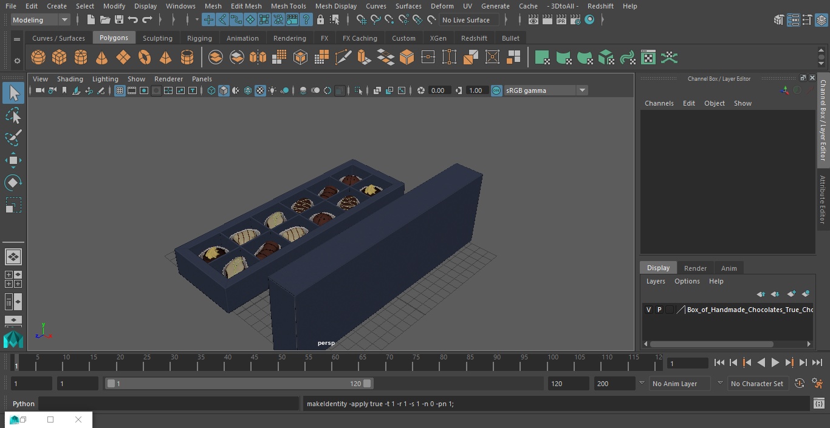Open the UV editor checker-window shelf icon
830x428 pixels.
pos(648,58)
